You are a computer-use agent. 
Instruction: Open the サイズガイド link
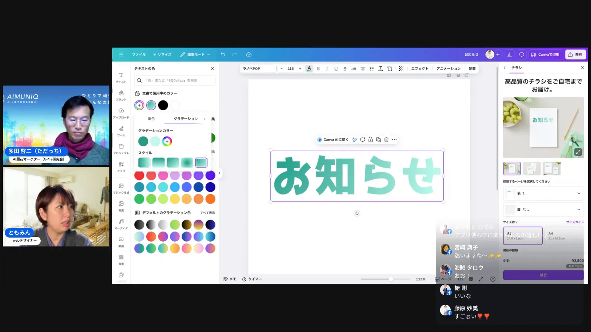click(574, 222)
